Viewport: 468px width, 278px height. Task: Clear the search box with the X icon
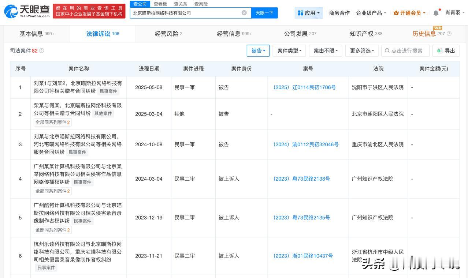[244, 13]
